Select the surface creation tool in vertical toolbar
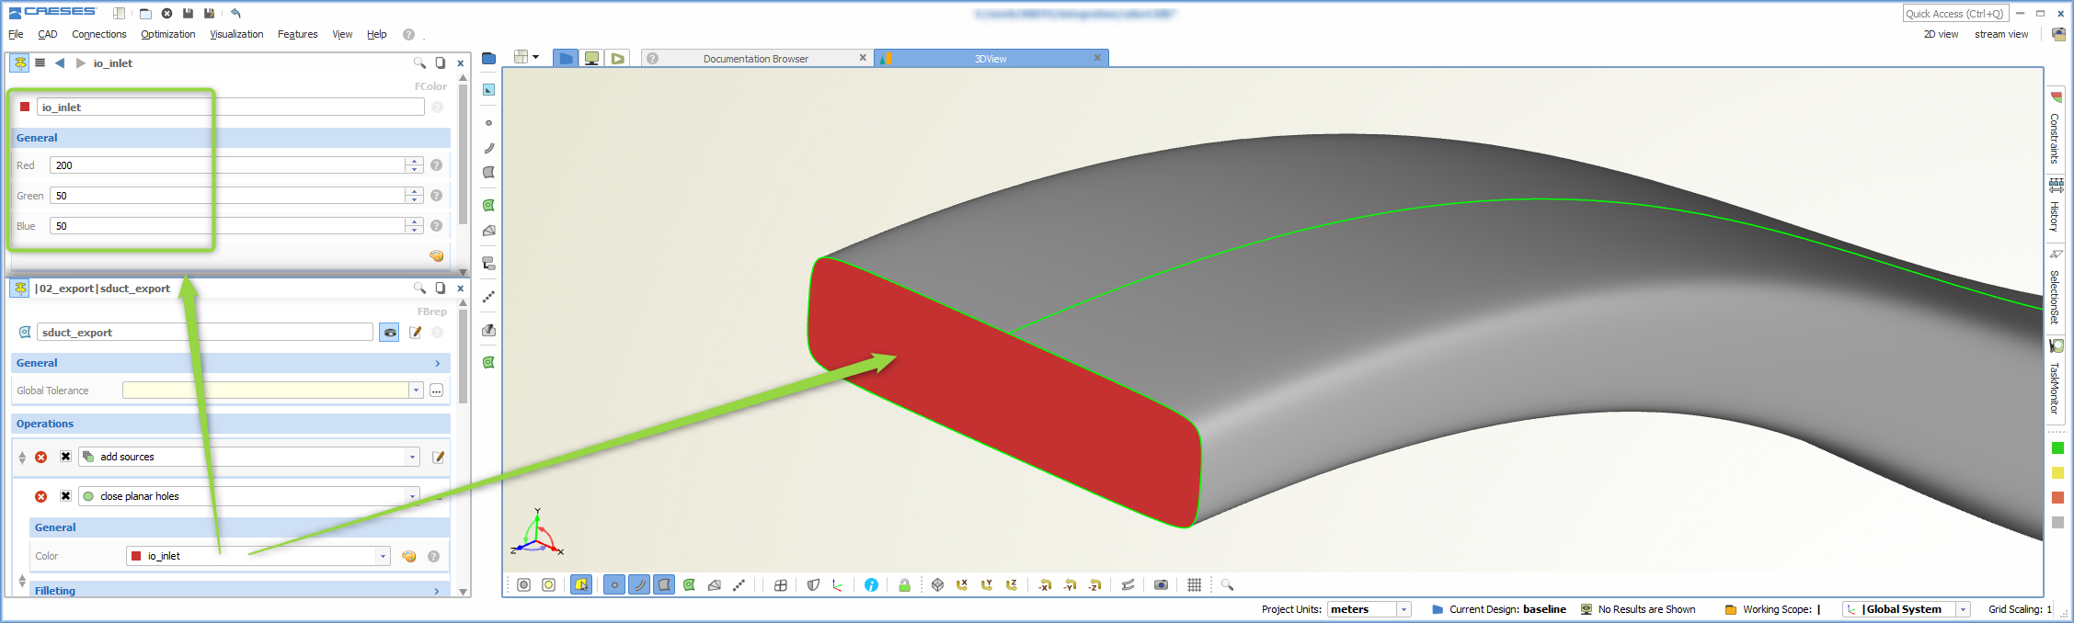The image size is (2074, 623). pyautogui.click(x=488, y=172)
